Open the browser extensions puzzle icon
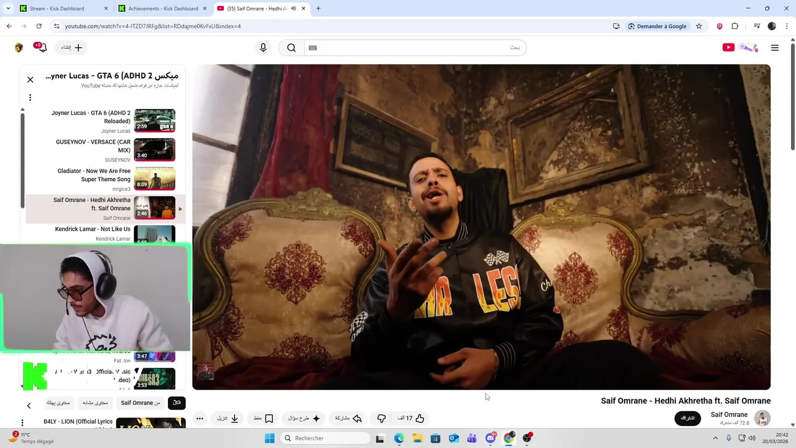 [x=735, y=26]
